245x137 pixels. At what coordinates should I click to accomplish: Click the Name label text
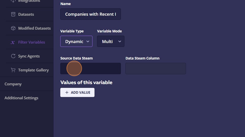pyautogui.click(x=65, y=4)
